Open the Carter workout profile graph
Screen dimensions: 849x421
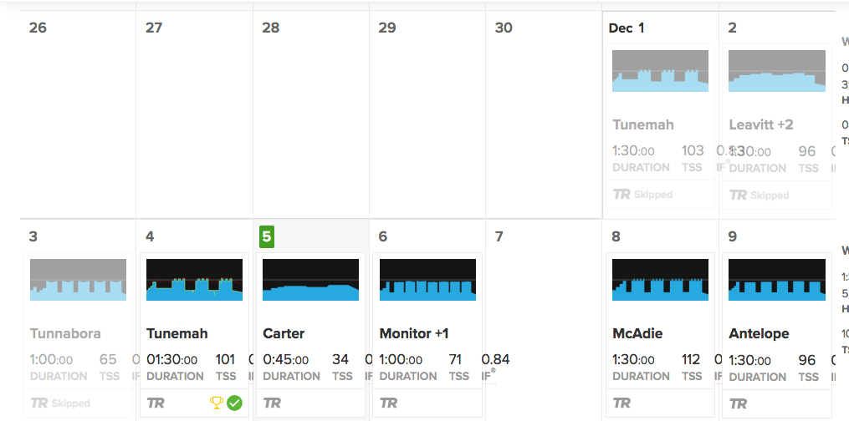coord(311,279)
